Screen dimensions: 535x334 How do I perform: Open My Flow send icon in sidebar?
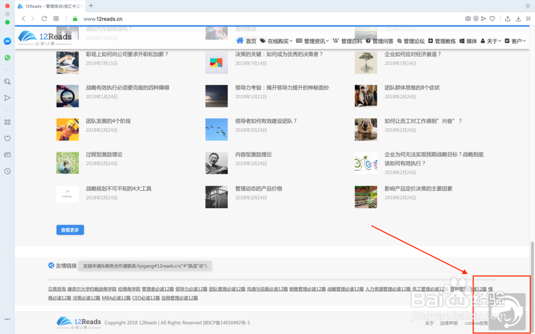click(x=7, y=98)
